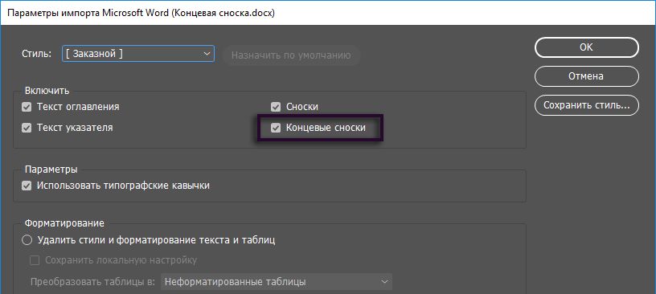The height and width of the screenshot is (294, 656).
Task: Uncheck Использовать типографские кавычки
Action: click(x=27, y=186)
